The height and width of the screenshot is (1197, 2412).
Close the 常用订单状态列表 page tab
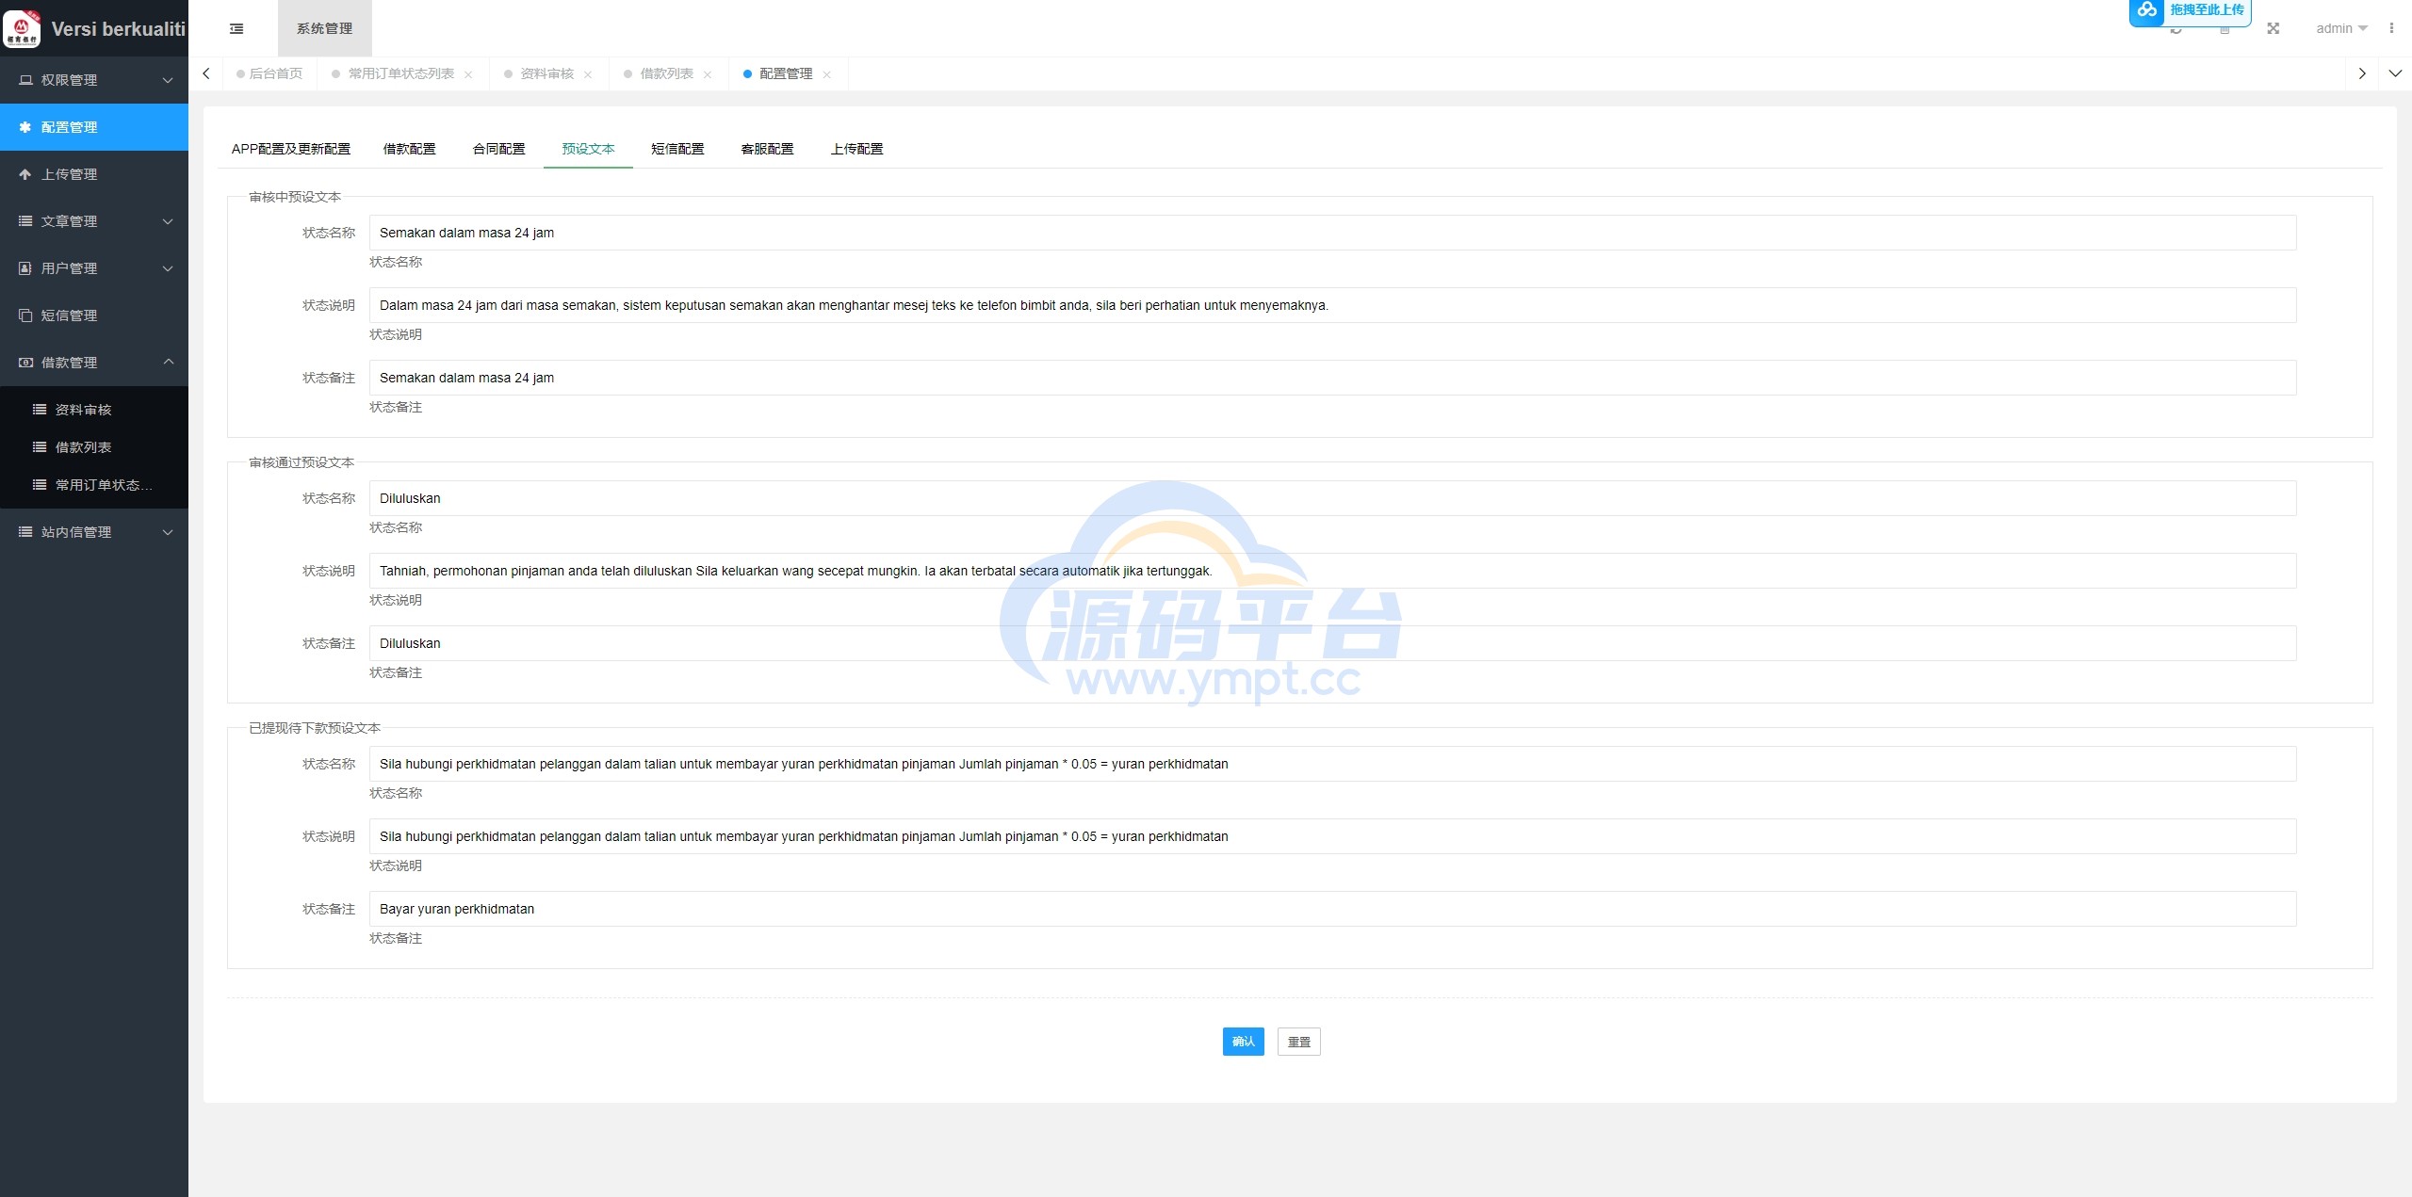tap(468, 74)
